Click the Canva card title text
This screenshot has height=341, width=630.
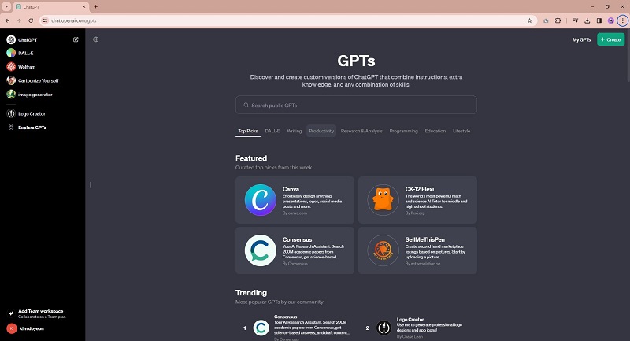coord(291,189)
